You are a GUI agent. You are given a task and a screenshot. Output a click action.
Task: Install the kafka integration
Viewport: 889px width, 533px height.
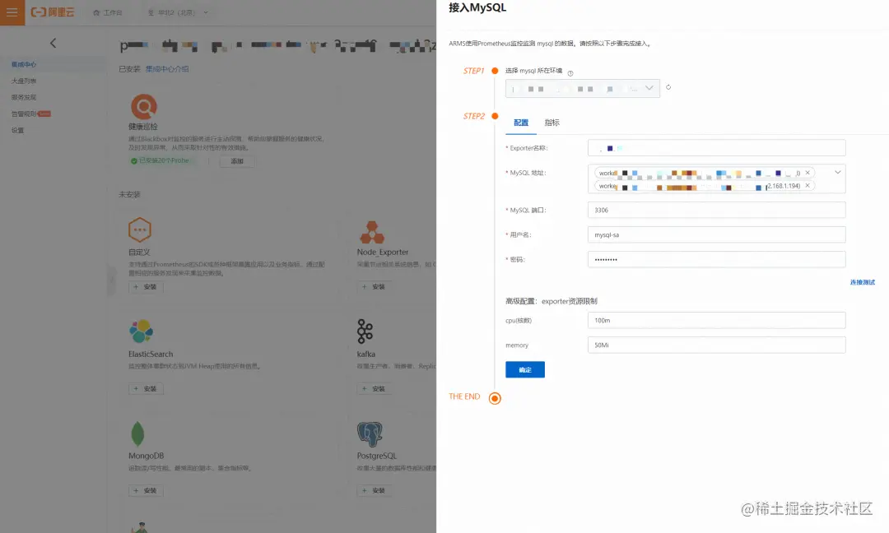(375, 389)
